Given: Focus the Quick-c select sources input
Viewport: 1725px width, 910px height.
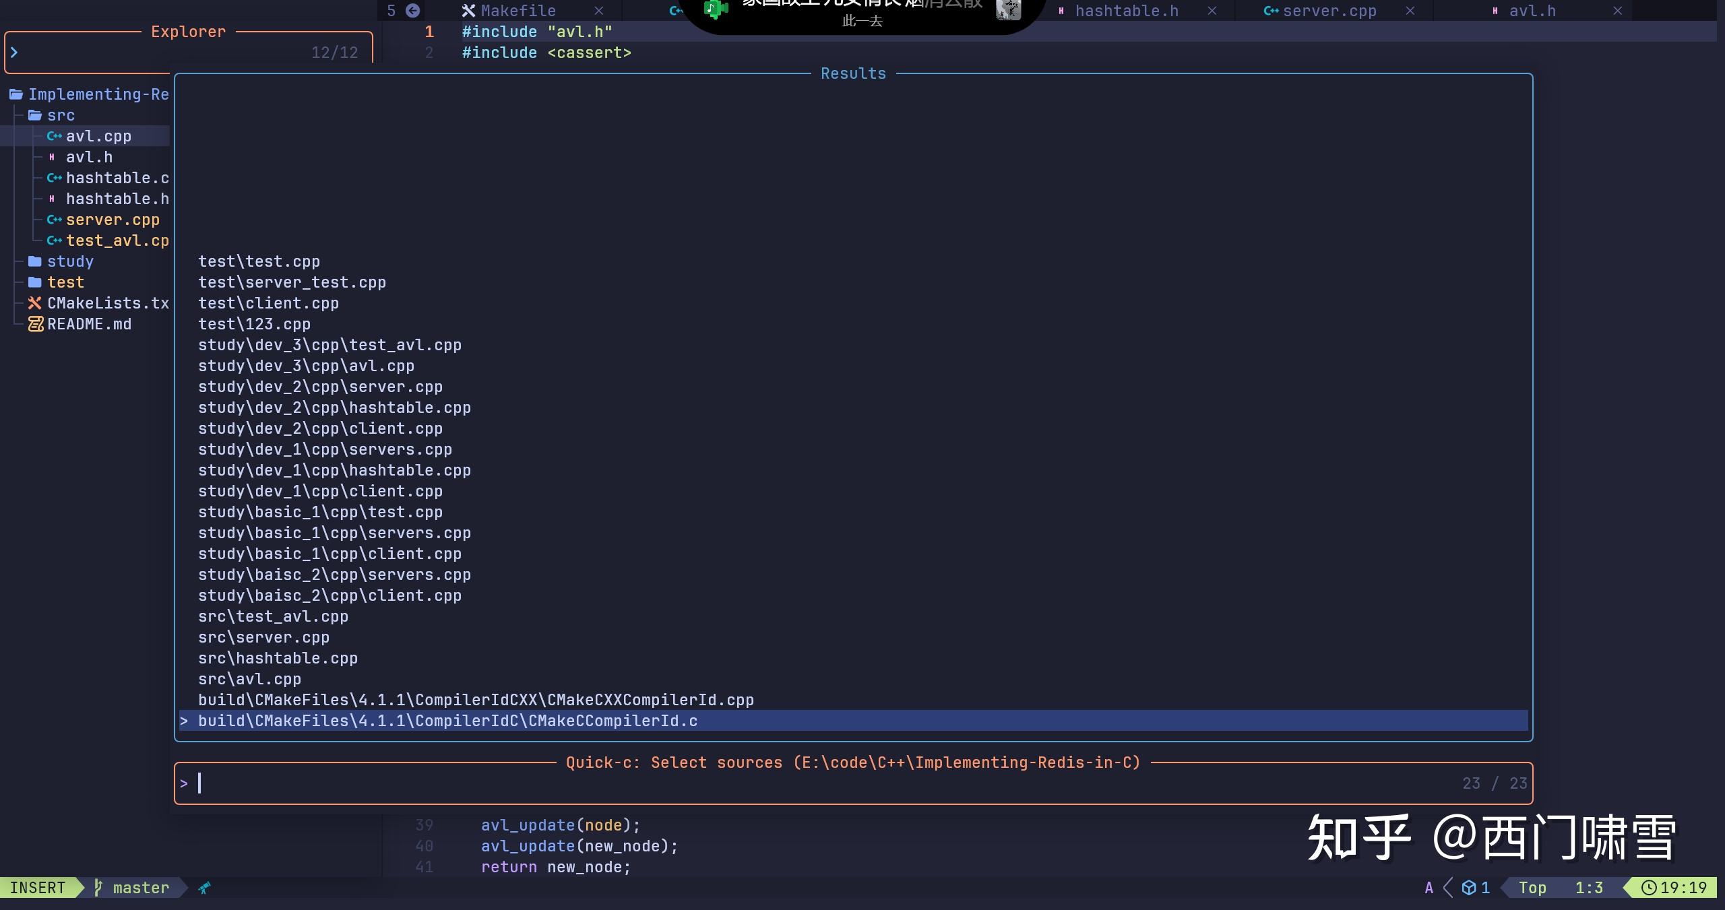Looking at the screenshot, I should (x=853, y=783).
